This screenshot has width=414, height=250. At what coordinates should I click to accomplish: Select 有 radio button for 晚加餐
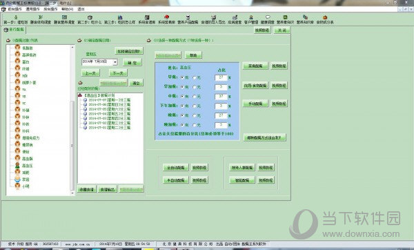[x=182, y=125]
